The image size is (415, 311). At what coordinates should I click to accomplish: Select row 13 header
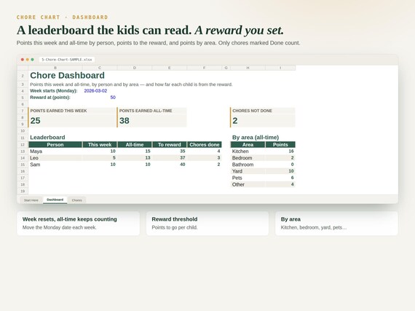23,151
